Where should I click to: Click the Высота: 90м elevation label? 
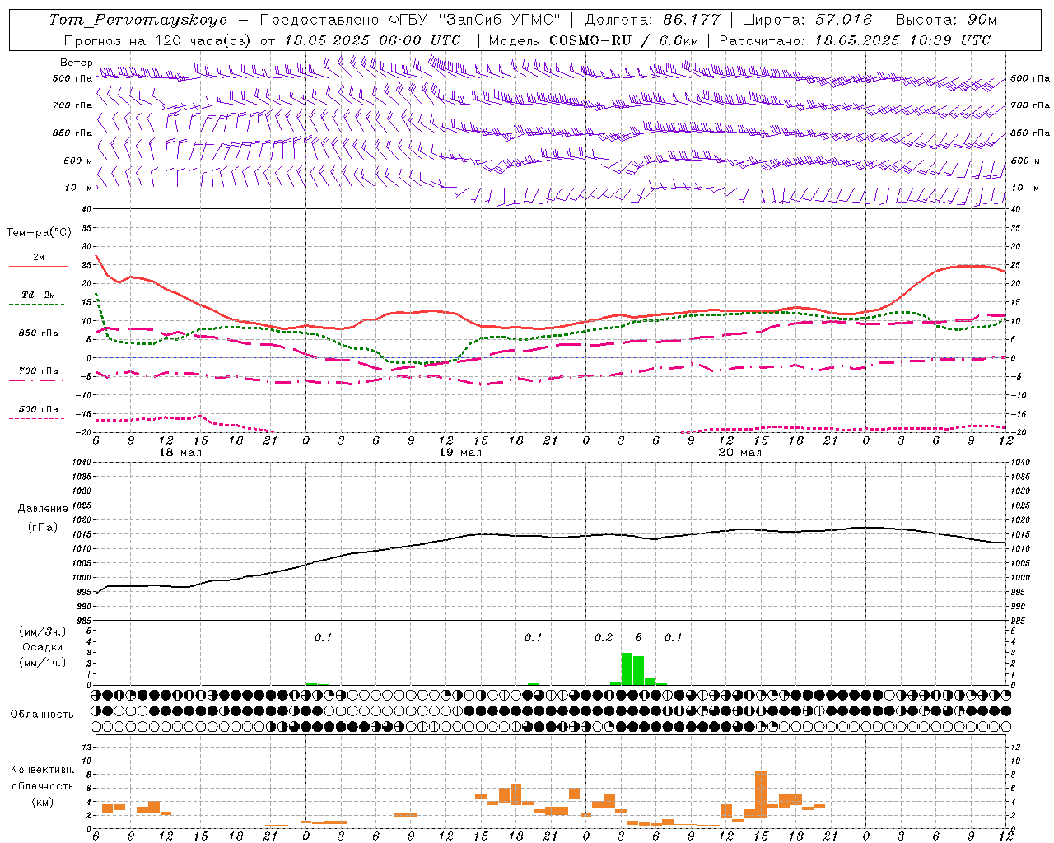pyautogui.click(x=945, y=20)
